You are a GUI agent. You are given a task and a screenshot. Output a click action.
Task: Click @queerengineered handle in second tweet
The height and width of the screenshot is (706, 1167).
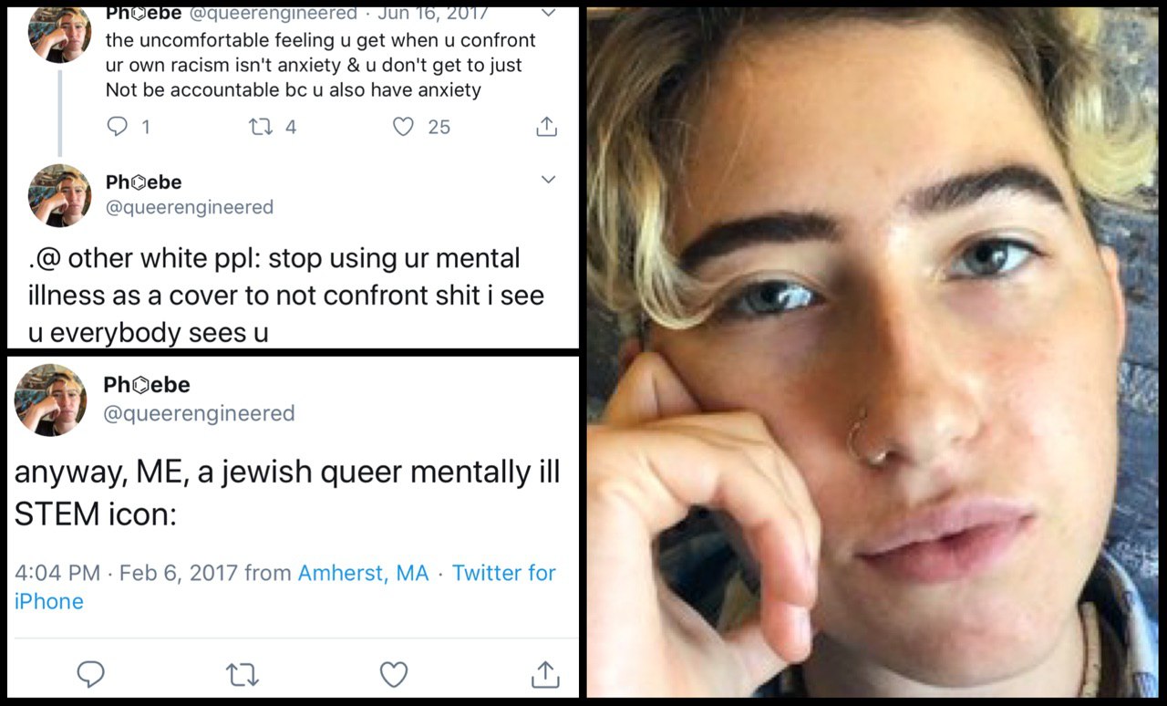(x=190, y=207)
